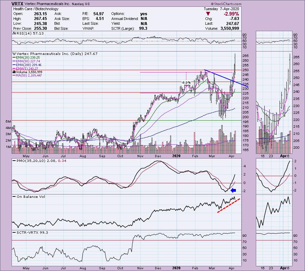Select the EMA(20) 230.25 legend entry
305x271 pixels.
26,58
